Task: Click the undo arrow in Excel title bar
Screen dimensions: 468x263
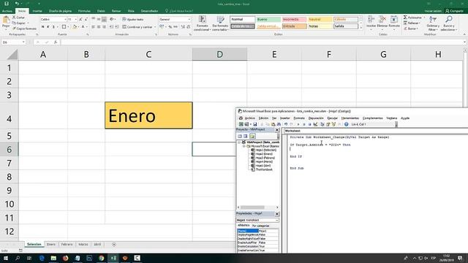Action: pyautogui.click(x=17, y=4)
